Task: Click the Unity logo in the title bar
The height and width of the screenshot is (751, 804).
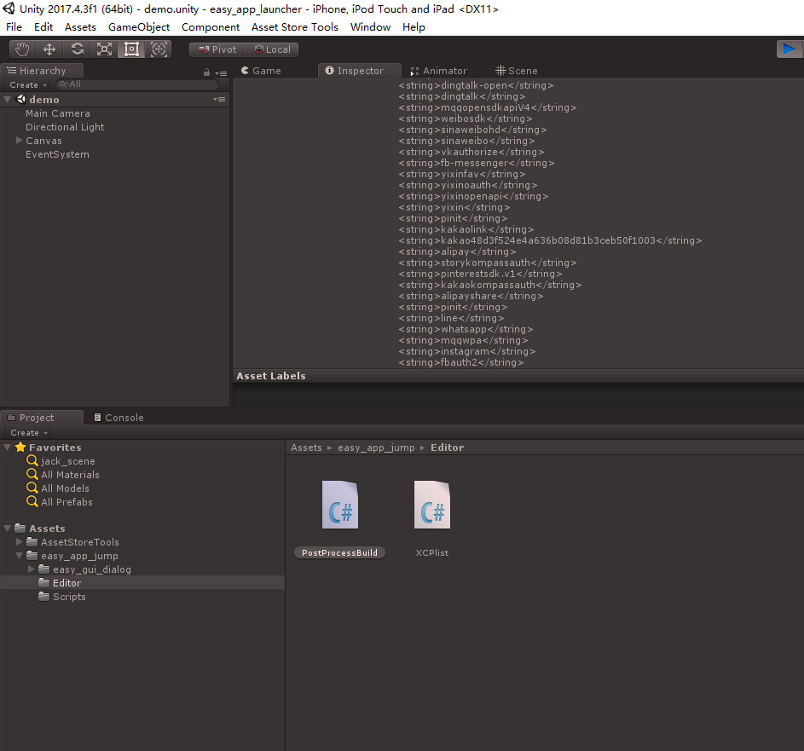Action: [9, 9]
